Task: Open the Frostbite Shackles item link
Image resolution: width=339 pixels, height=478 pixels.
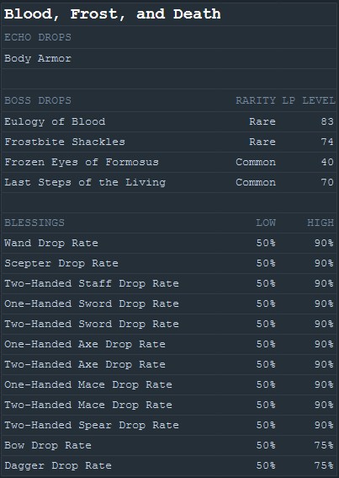Action: 65,142
